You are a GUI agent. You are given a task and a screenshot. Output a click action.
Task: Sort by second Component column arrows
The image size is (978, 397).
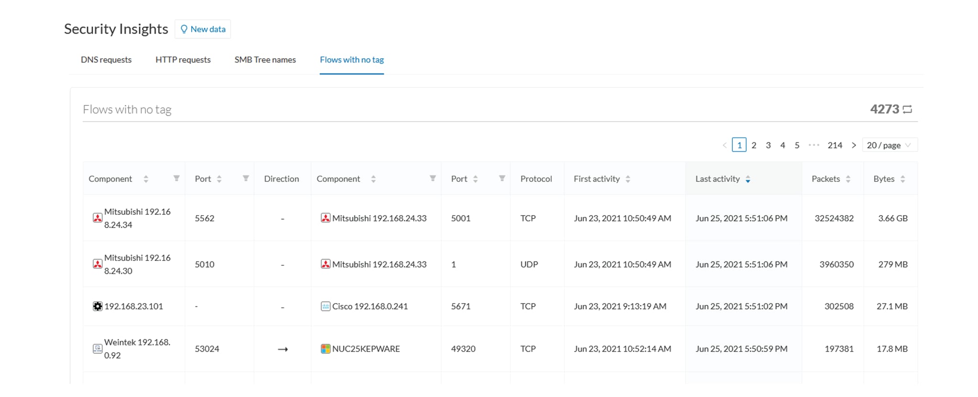coord(373,179)
